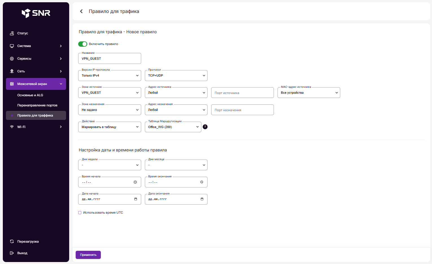Screen dimensions: 432x264
Task: Open the port forwarding menu item
Action: tap(37, 105)
